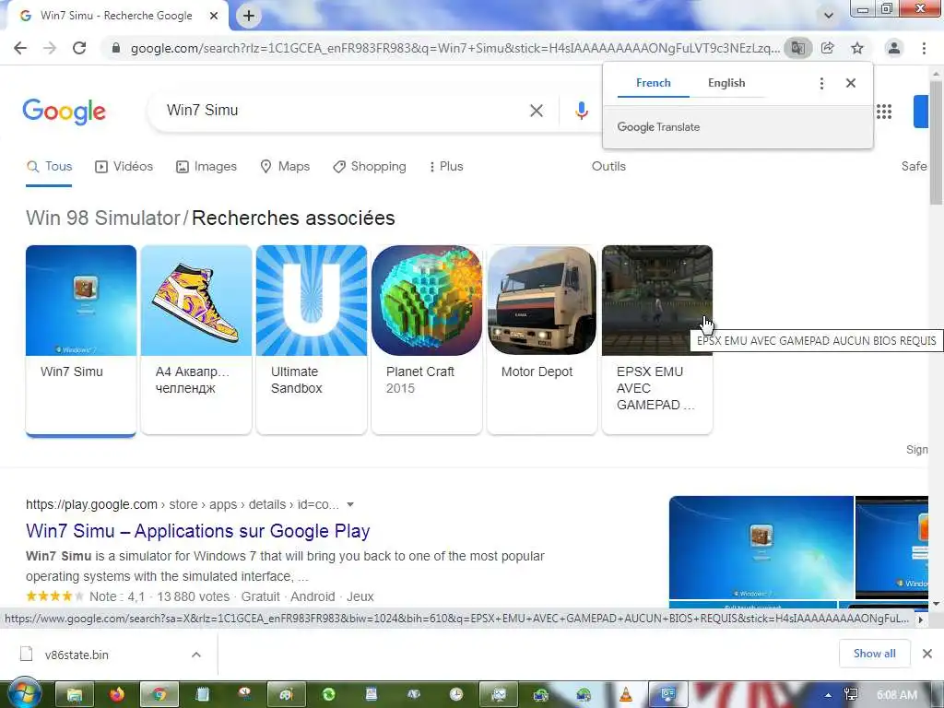Reload the current page
This screenshot has width=944, height=708.
tap(79, 48)
